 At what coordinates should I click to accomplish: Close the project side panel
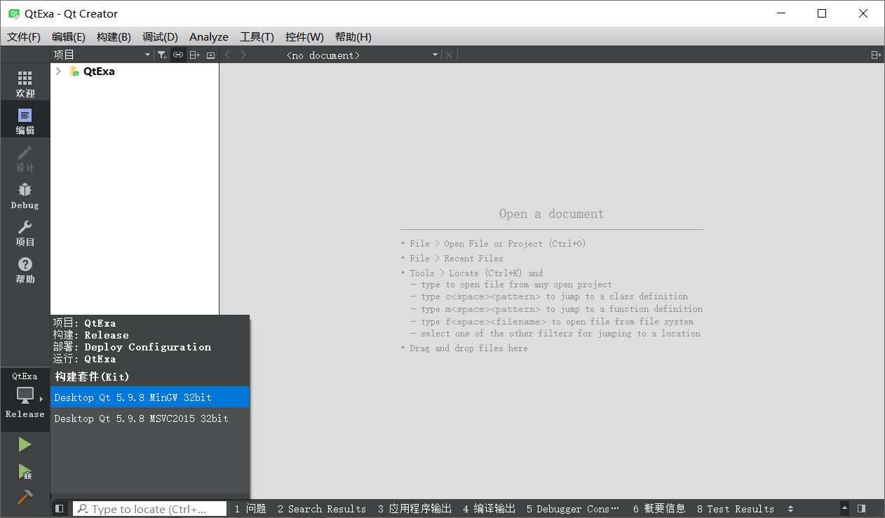210,55
